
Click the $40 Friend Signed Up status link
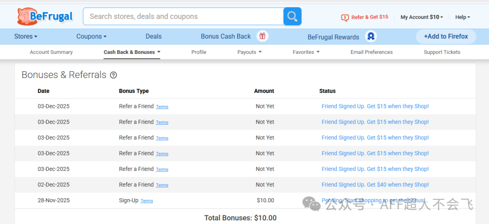[375, 185]
